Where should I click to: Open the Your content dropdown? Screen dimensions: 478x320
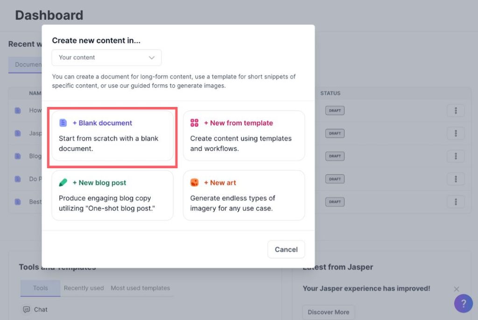point(106,57)
